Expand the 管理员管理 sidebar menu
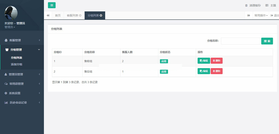 pyautogui.click(x=22, y=74)
